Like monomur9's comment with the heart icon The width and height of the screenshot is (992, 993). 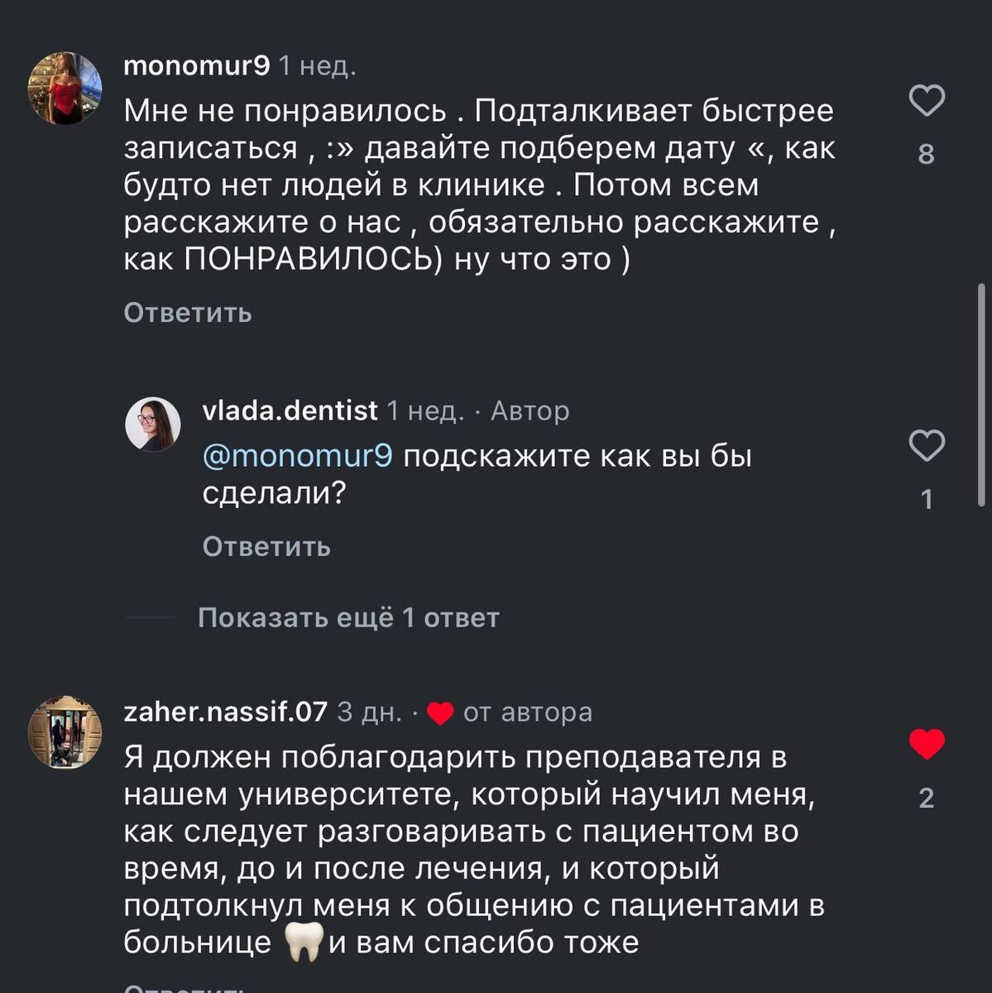click(927, 100)
